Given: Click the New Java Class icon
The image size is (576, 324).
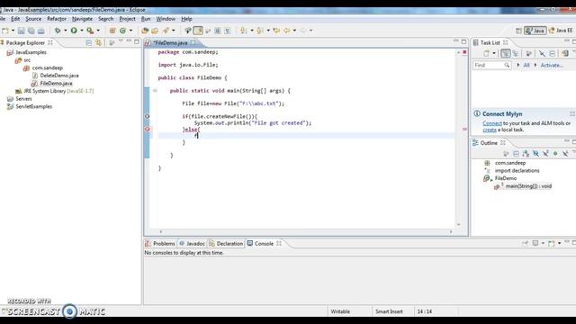Looking at the screenshot, I should coord(122,31).
